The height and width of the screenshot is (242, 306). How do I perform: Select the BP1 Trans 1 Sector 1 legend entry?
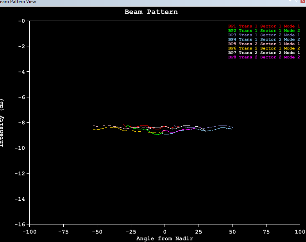pos(264,26)
